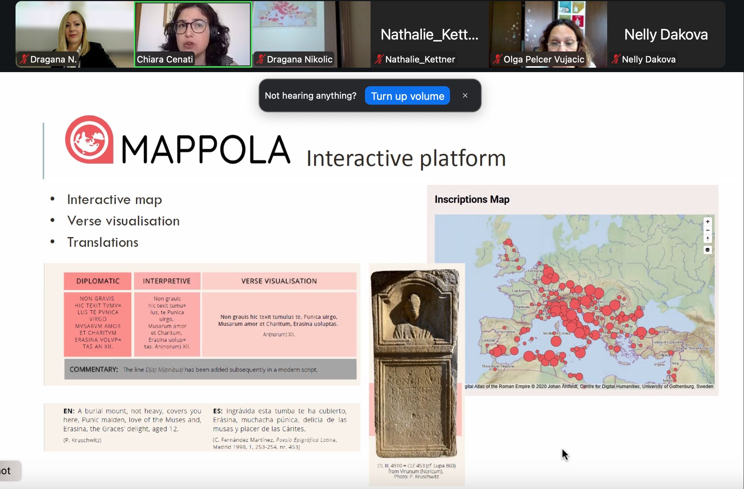Click the 'Translations' bullet
744x489 pixels.
coord(103,242)
